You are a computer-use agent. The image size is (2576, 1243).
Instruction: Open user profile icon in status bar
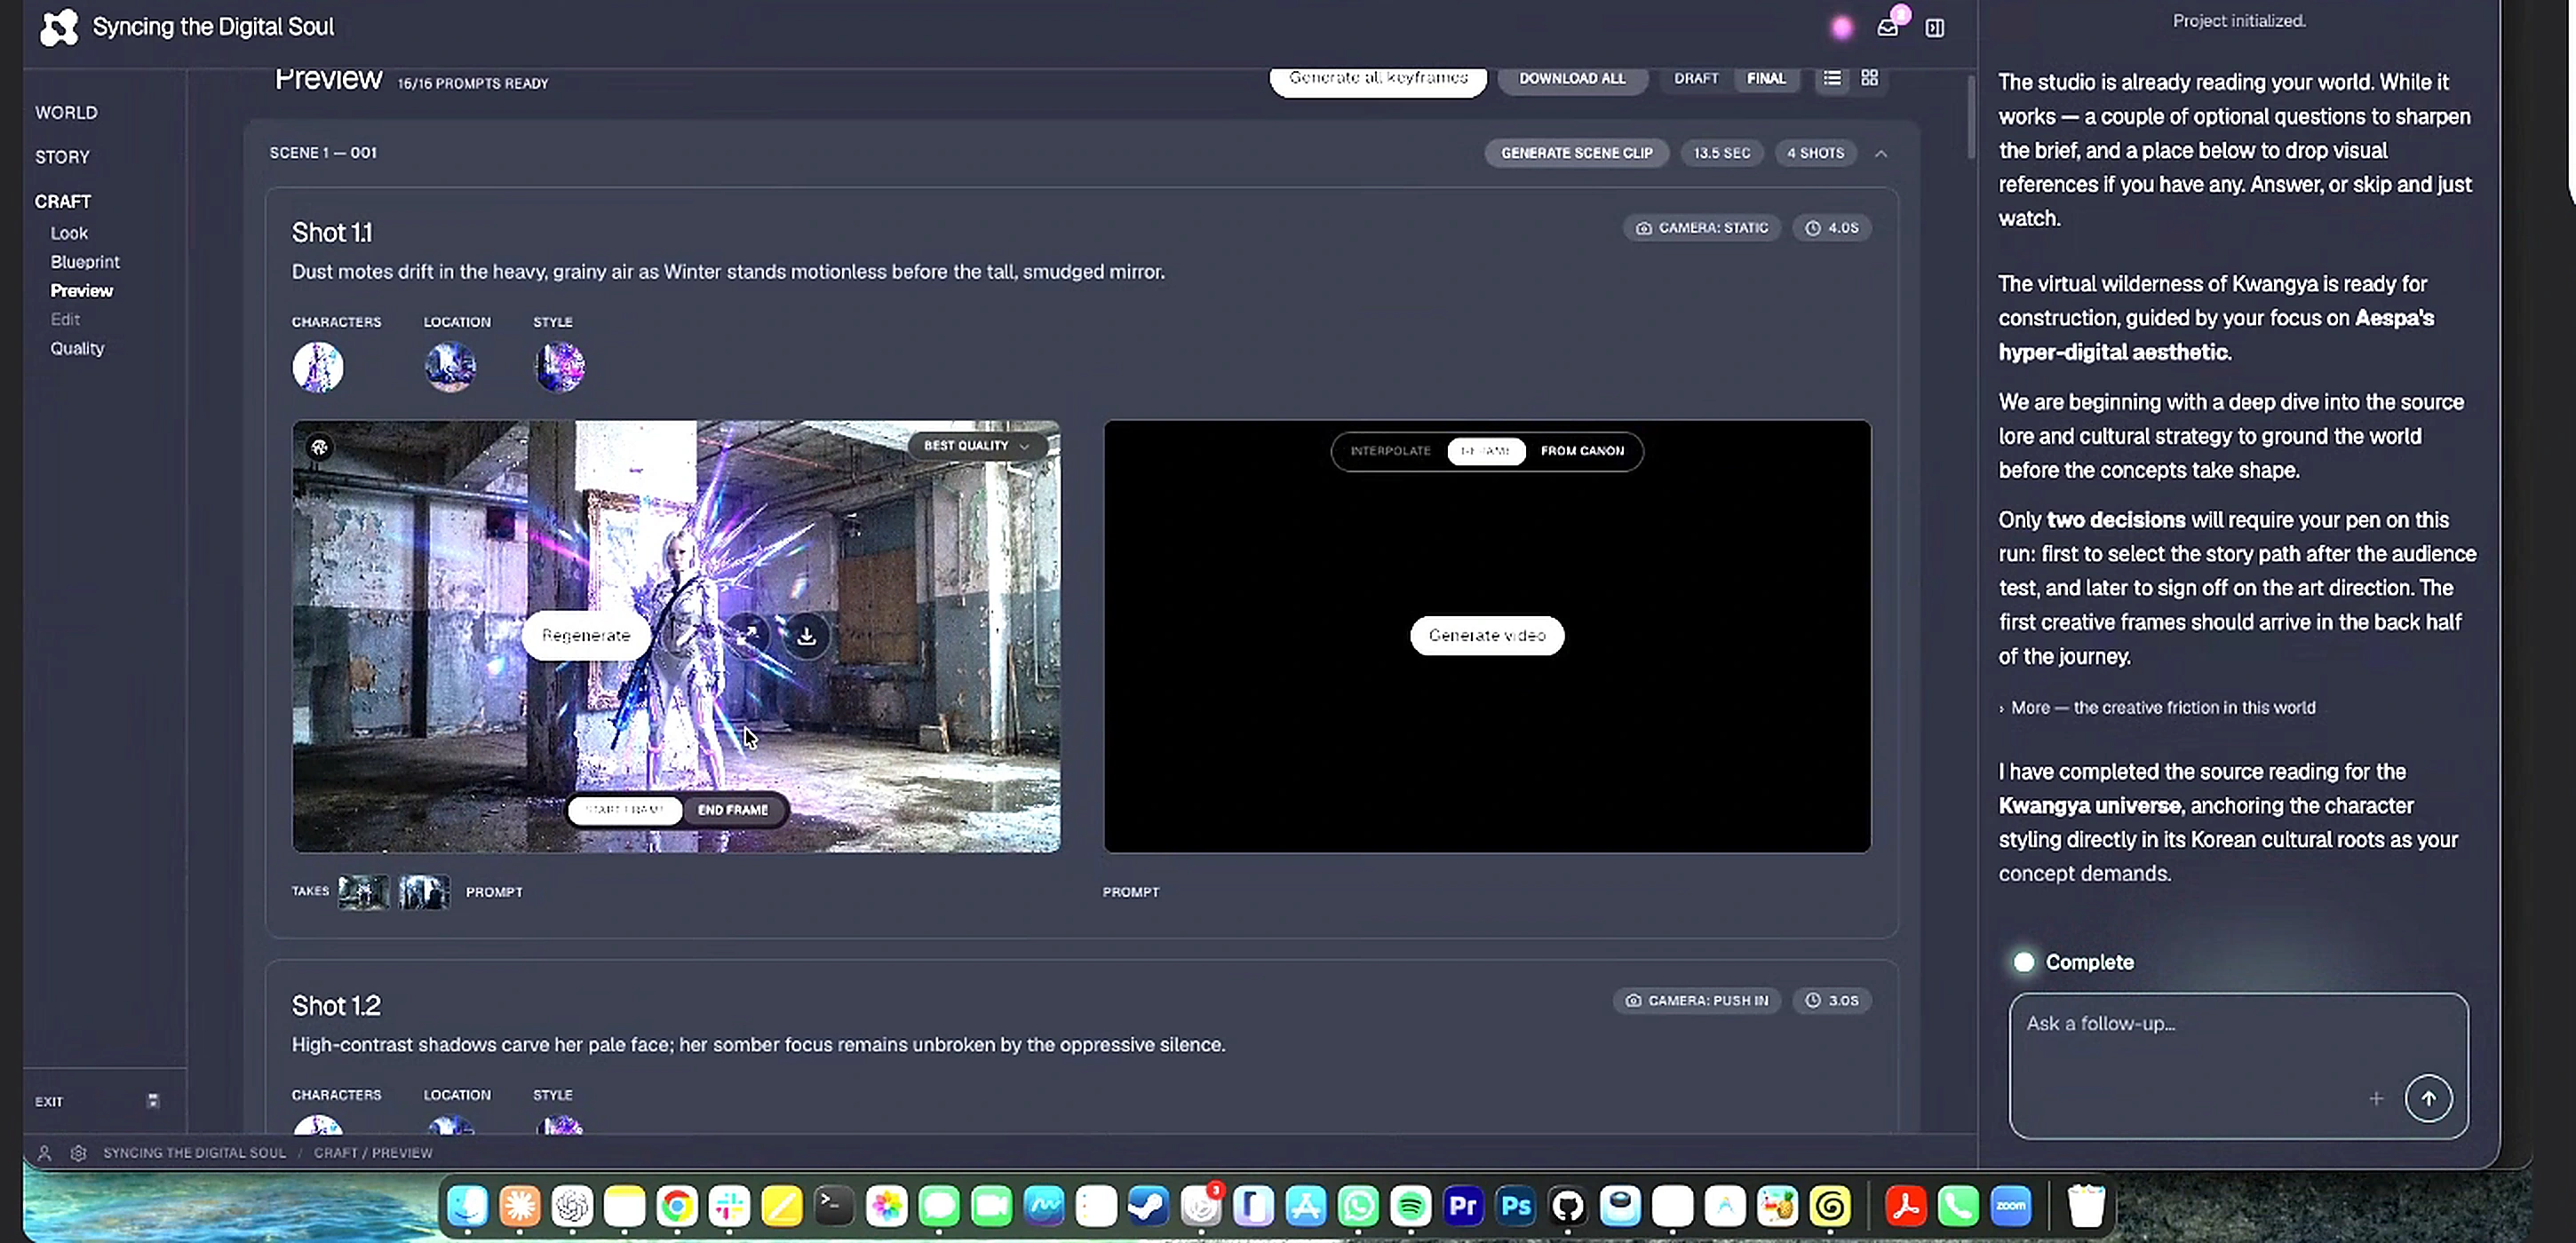[44, 1152]
